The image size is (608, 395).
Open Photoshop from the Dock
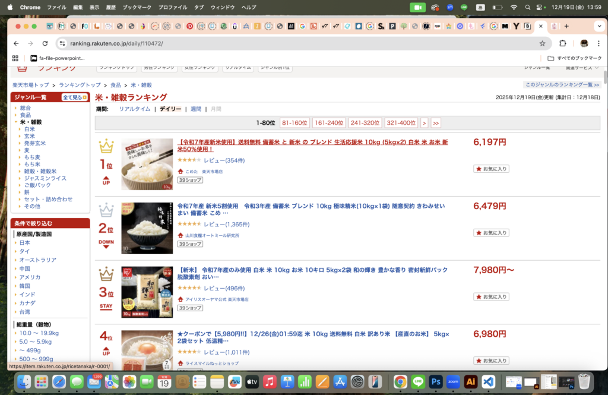point(436,381)
